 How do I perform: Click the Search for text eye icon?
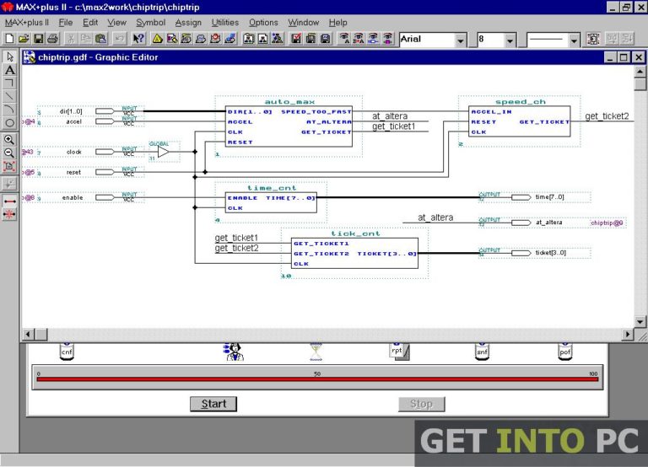(x=344, y=39)
